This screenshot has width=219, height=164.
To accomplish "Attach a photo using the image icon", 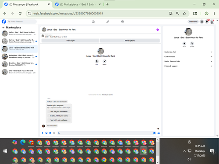I will point(46,133).
